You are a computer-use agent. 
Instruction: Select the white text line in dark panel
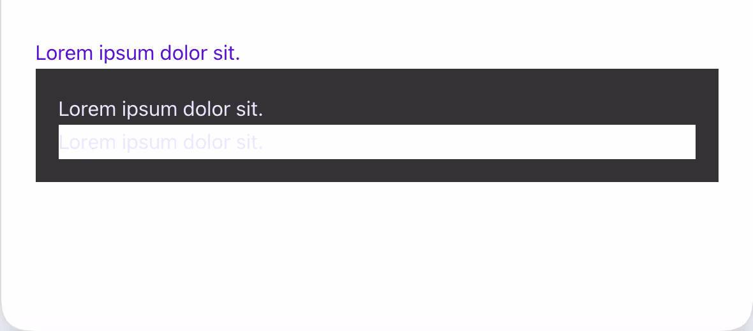161,109
